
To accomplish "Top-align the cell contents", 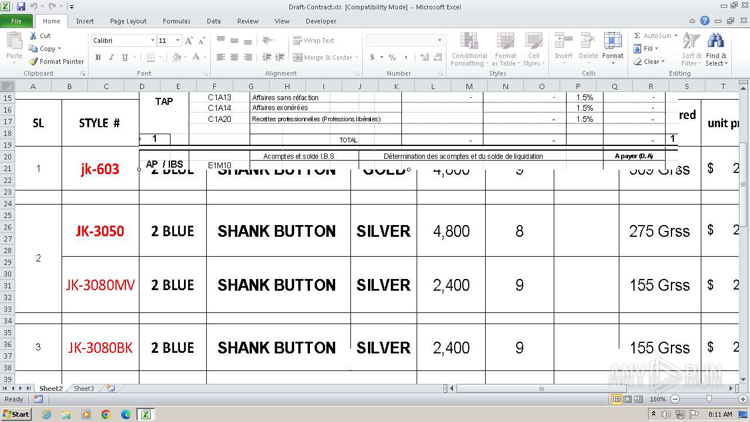I will tap(221, 40).
